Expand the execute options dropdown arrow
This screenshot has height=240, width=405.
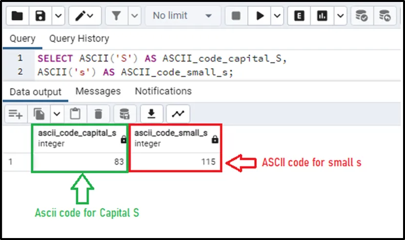pyautogui.click(x=277, y=16)
